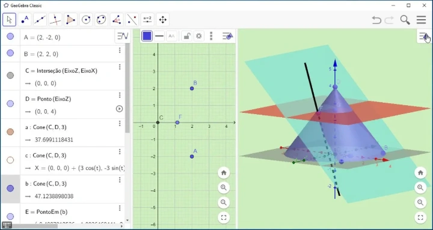The width and height of the screenshot is (433, 230).
Task: Select the Move Graphics View tool
Action: [x=162, y=20]
